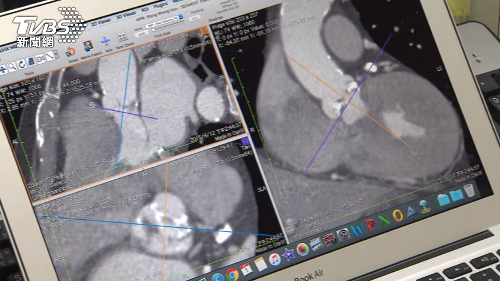This screenshot has width=500, height=281.
Task: Select the bone length measurement tool
Action: tap(50, 56)
